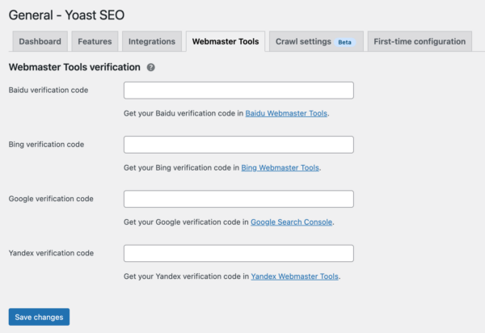Open the Crawl settings tab

pos(316,41)
